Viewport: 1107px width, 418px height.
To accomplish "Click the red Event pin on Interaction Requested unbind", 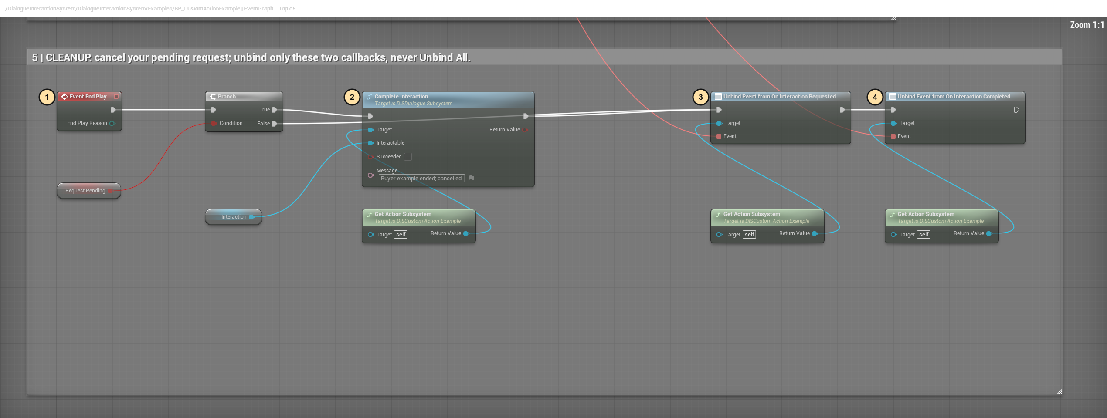I will (x=719, y=136).
